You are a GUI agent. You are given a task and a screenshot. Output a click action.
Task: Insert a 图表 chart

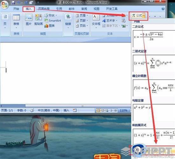coord(50,26)
